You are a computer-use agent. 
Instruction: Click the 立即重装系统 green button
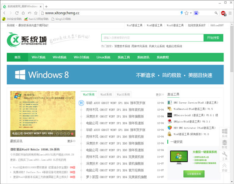pyautogui.click(x=194, y=174)
